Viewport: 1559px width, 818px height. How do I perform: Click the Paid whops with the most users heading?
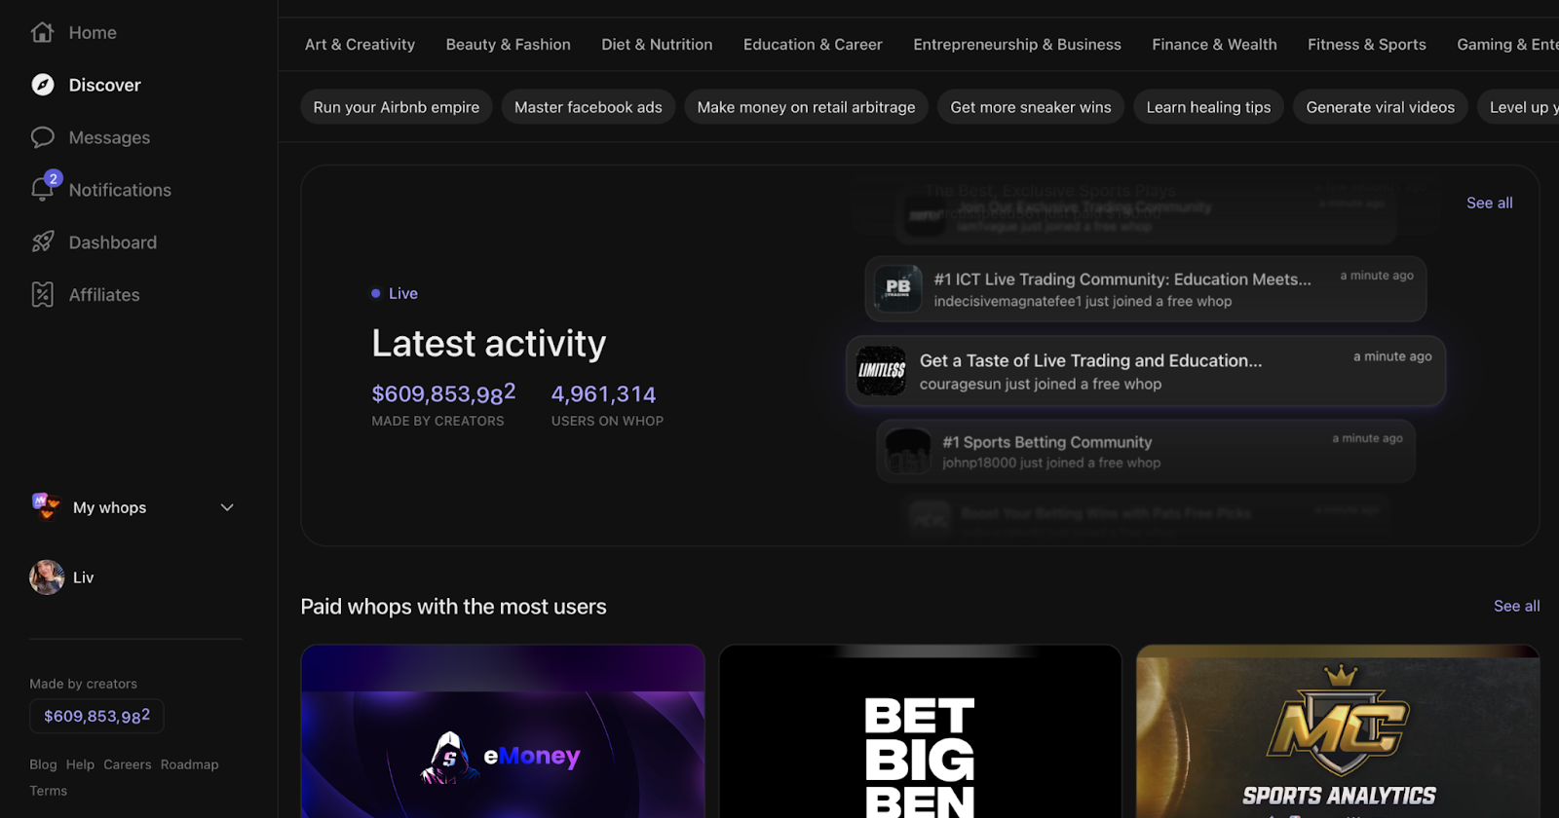(x=453, y=607)
